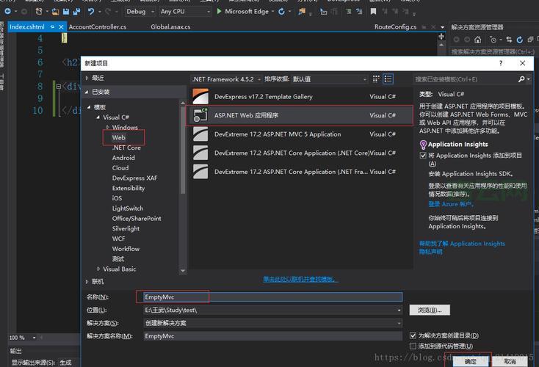Click the project name input field
The height and width of the screenshot is (367, 539).
tap(269, 297)
